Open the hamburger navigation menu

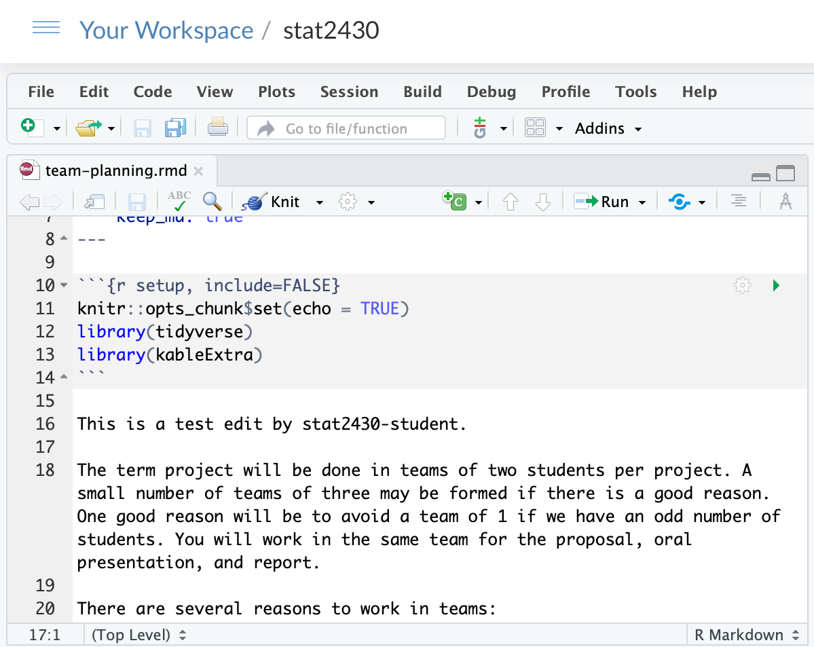(45, 28)
